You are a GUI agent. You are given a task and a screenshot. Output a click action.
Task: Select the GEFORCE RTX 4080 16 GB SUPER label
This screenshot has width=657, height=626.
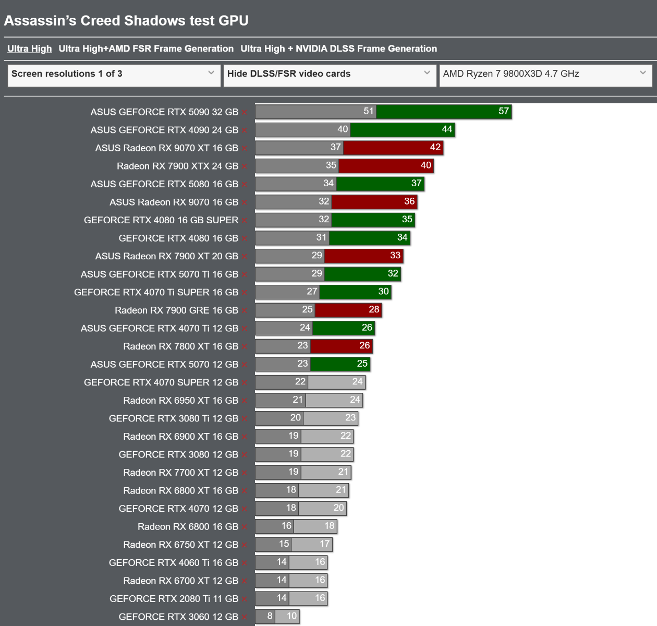(x=161, y=221)
